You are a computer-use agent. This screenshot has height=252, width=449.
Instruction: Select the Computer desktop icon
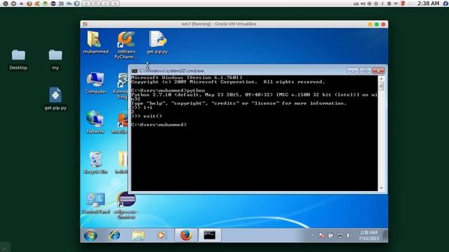[95, 83]
